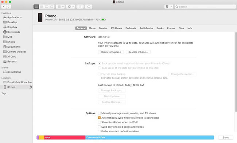Switch to the TV Shows tab
This screenshot has width=237, height=143.
coord(116,28)
